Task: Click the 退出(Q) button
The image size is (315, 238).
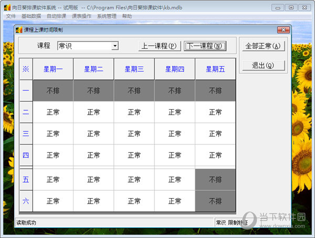Action: click(x=263, y=65)
